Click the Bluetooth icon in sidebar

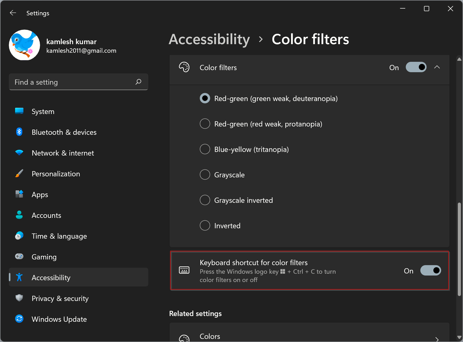tap(19, 132)
